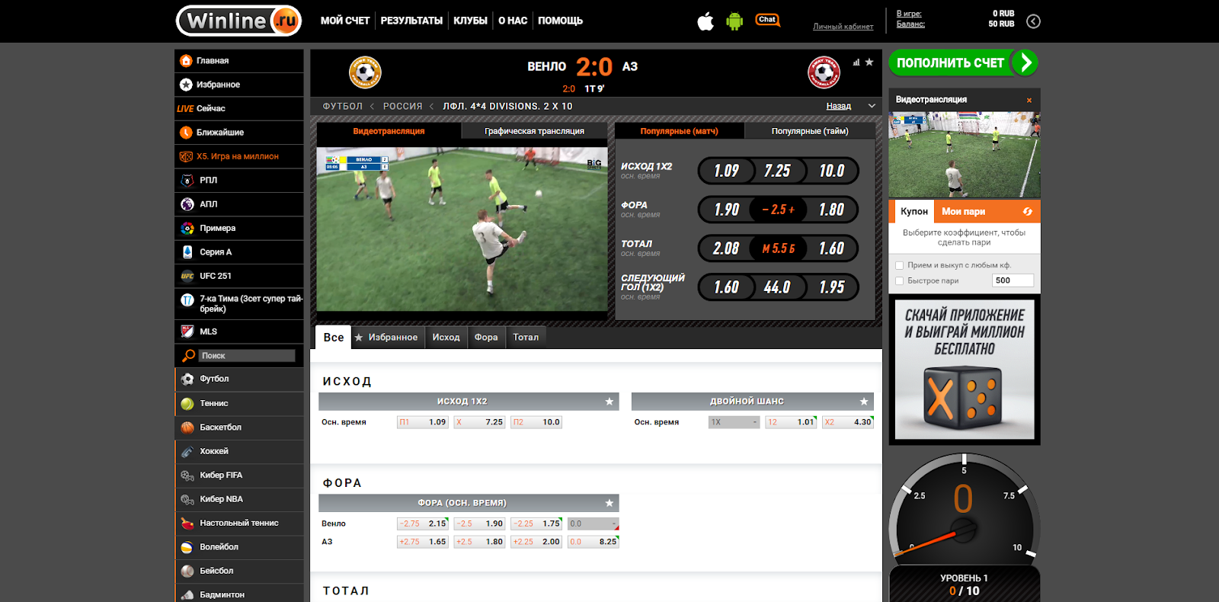Screen dimensions: 1219x602
Task: Star the ДВОЙНОЙ ШАНС market header
Action: [x=864, y=402]
